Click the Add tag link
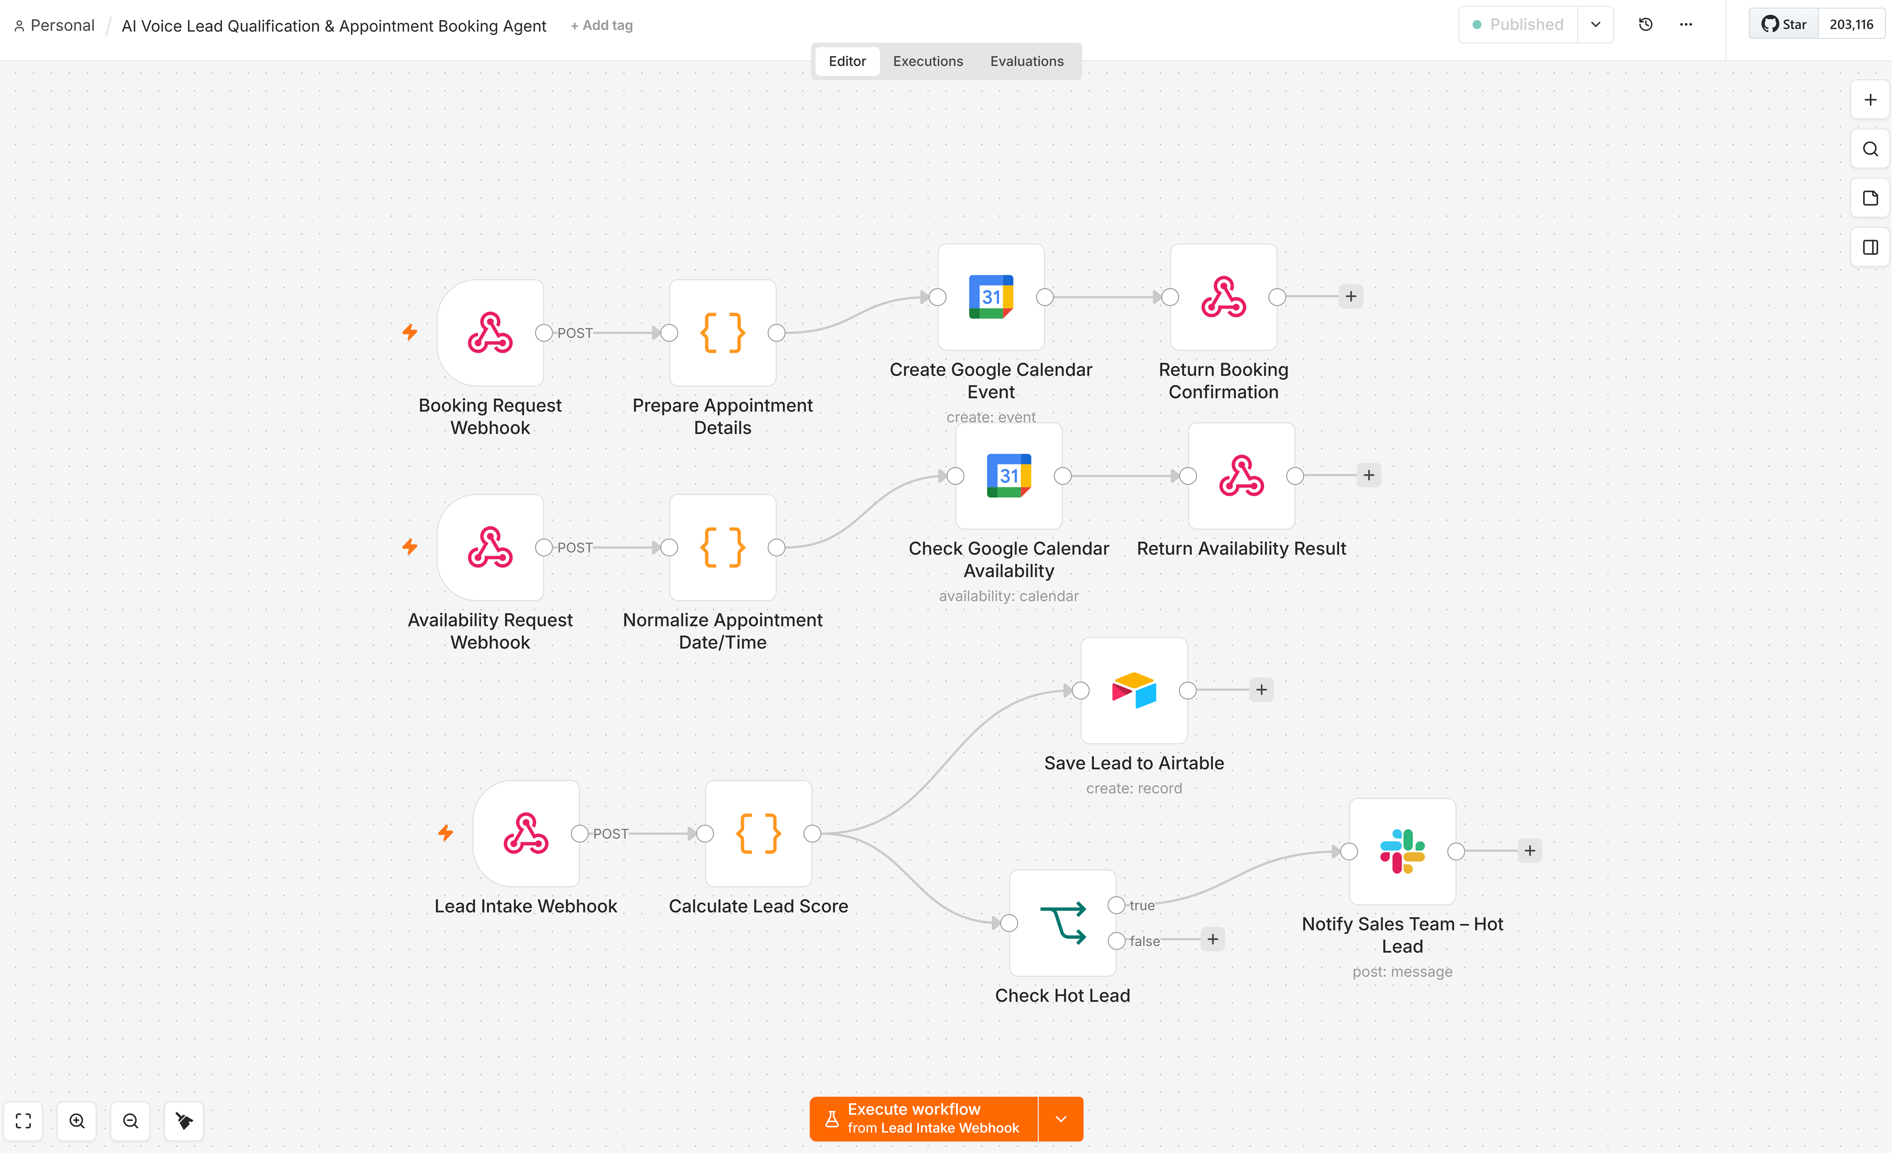This screenshot has height=1153, width=1892. point(601,25)
